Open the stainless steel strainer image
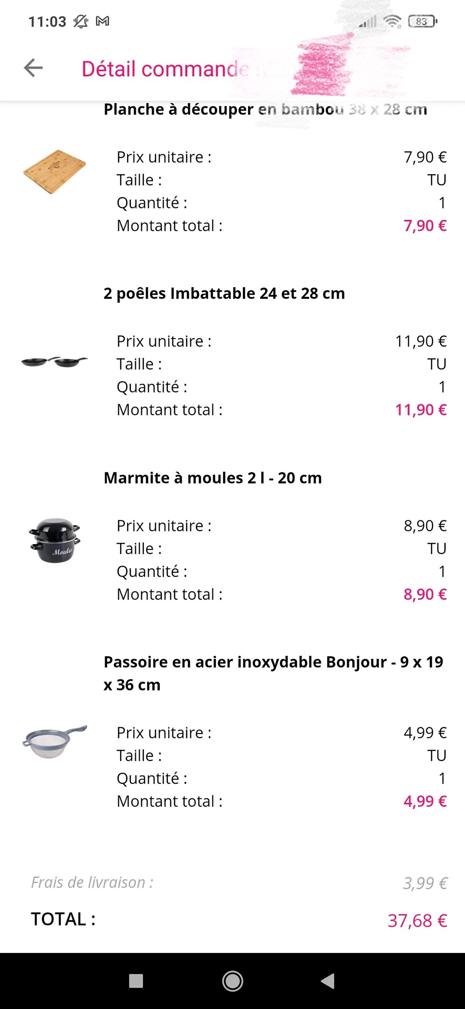Image resolution: width=465 pixels, height=1009 pixels. 55,742
